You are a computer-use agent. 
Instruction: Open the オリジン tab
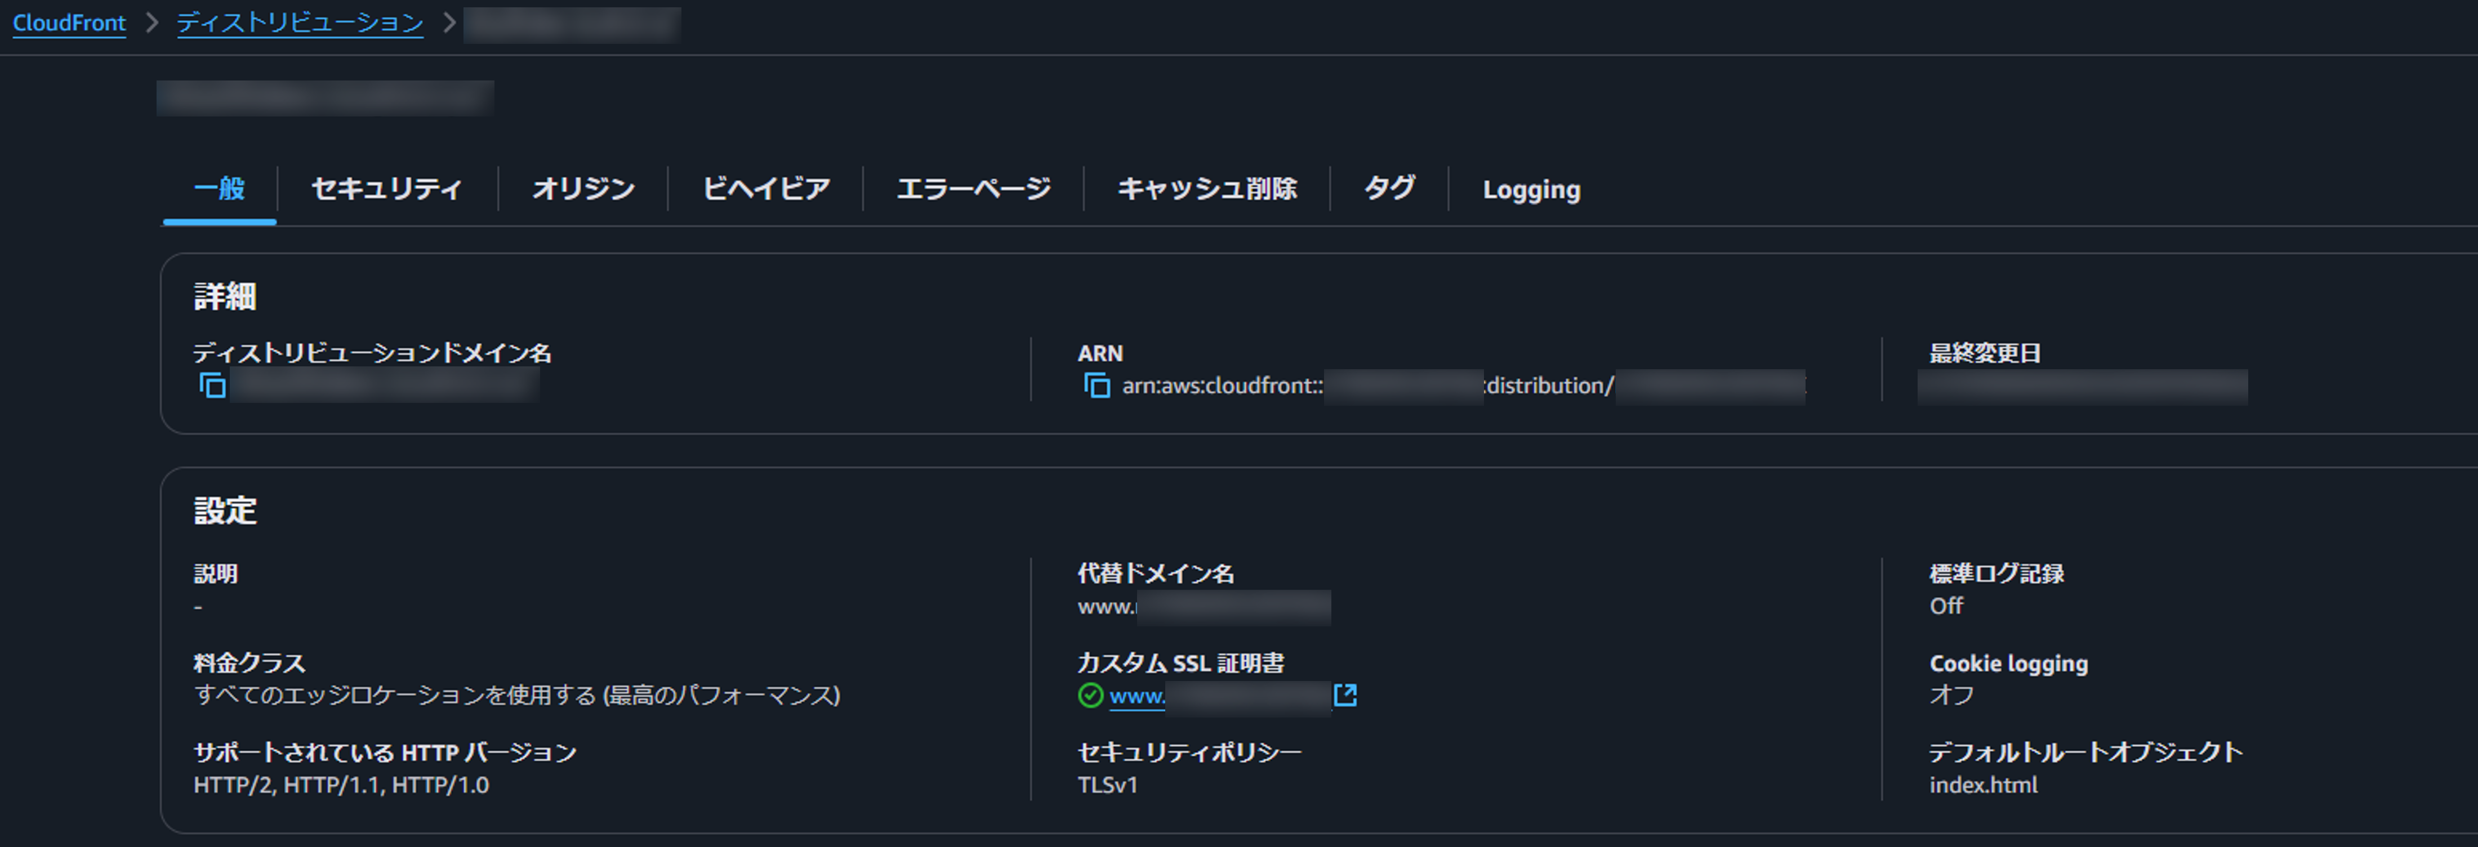click(582, 190)
